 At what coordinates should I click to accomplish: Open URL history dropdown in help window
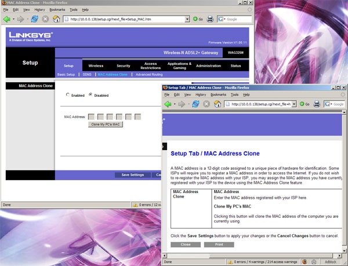294,104
